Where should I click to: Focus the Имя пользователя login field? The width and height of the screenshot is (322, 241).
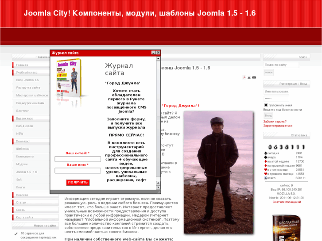[276, 92]
